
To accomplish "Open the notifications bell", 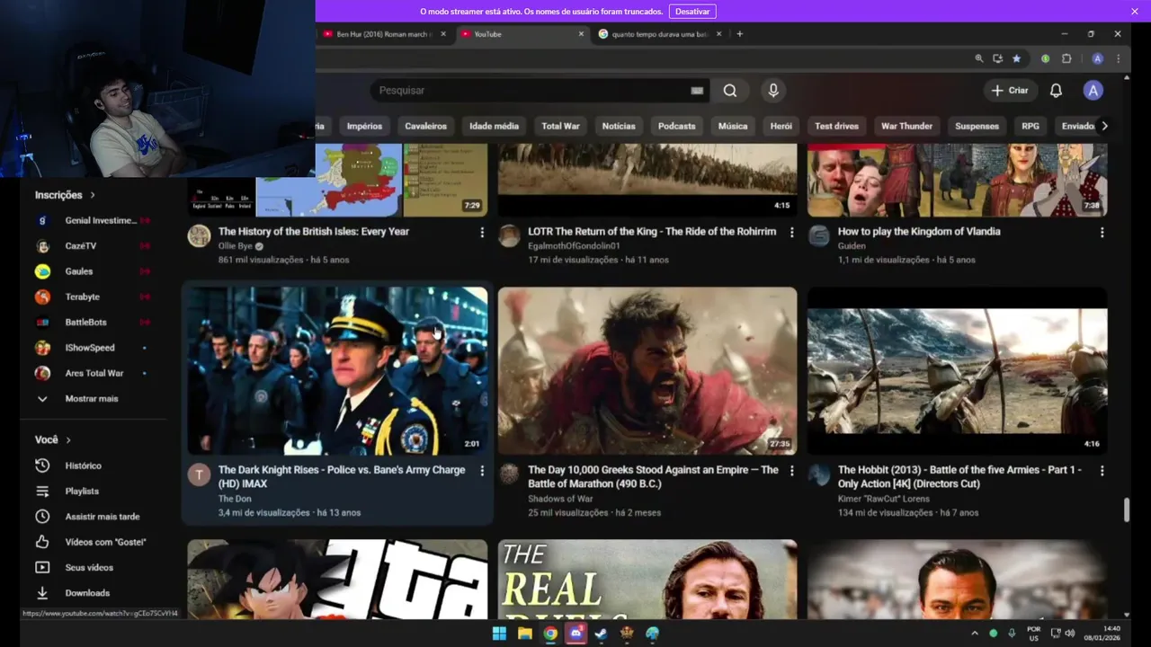I will pyautogui.click(x=1057, y=90).
